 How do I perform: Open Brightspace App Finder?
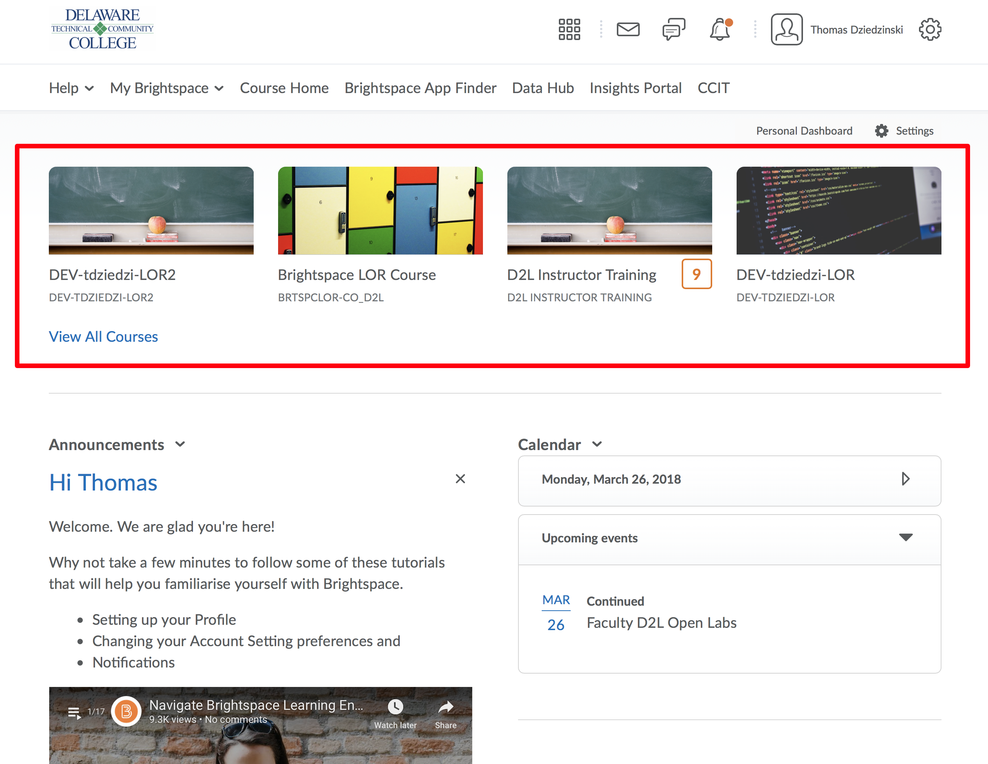pos(420,88)
